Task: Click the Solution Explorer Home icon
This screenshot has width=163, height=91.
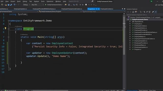Action: click(133, 12)
